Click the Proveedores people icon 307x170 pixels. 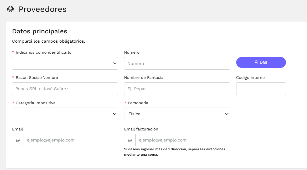11,9
